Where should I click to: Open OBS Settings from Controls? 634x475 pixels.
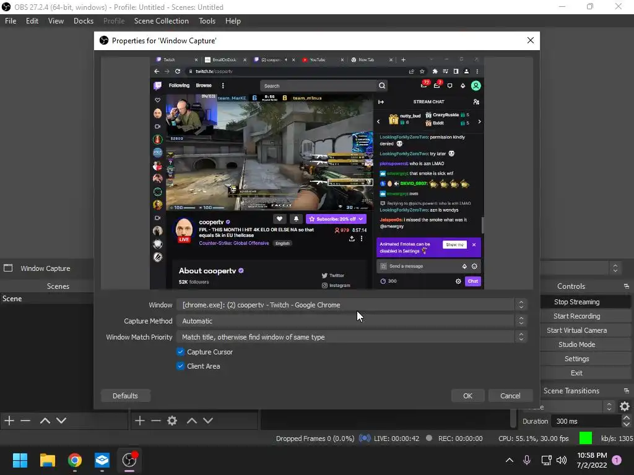pos(576,359)
